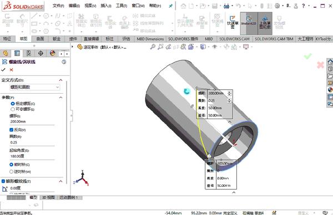Screen dimensions: 333x215
Task: Select the variable pitch (可变螺距) radio button
Action: click(13, 109)
